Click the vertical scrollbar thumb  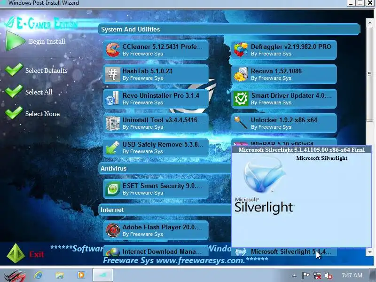pyautogui.click(x=369, y=74)
